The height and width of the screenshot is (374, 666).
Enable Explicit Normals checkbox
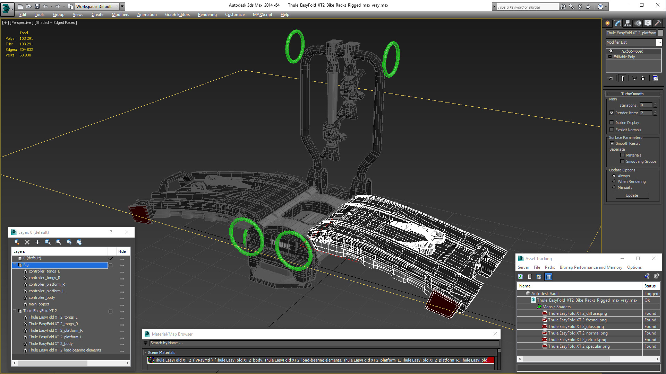(x=612, y=130)
